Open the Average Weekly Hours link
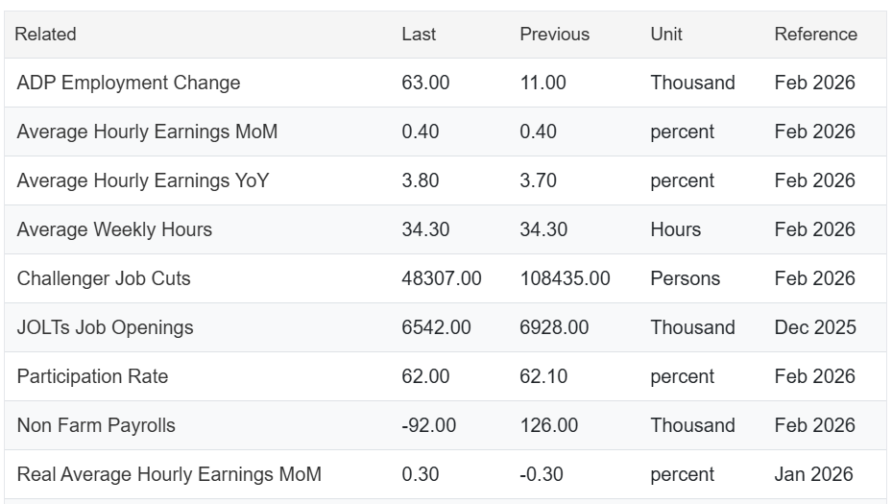The height and width of the screenshot is (504, 892). click(x=114, y=229)
